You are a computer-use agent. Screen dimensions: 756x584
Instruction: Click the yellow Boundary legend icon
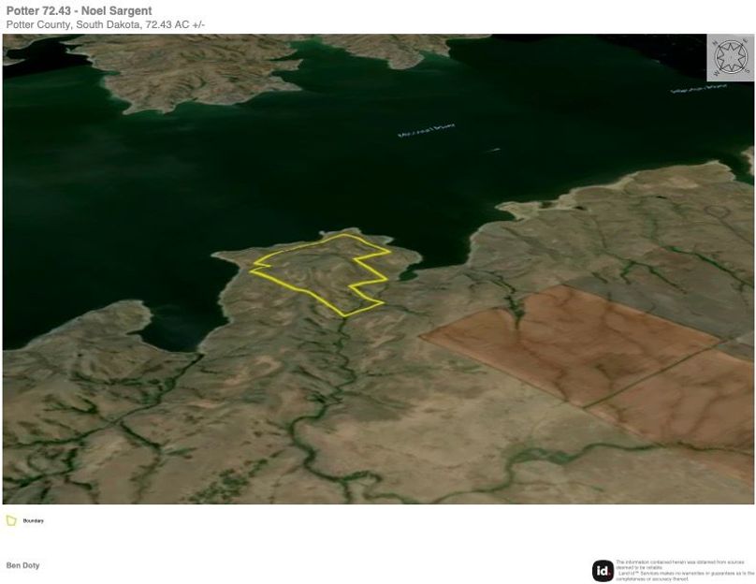[11, 520]
